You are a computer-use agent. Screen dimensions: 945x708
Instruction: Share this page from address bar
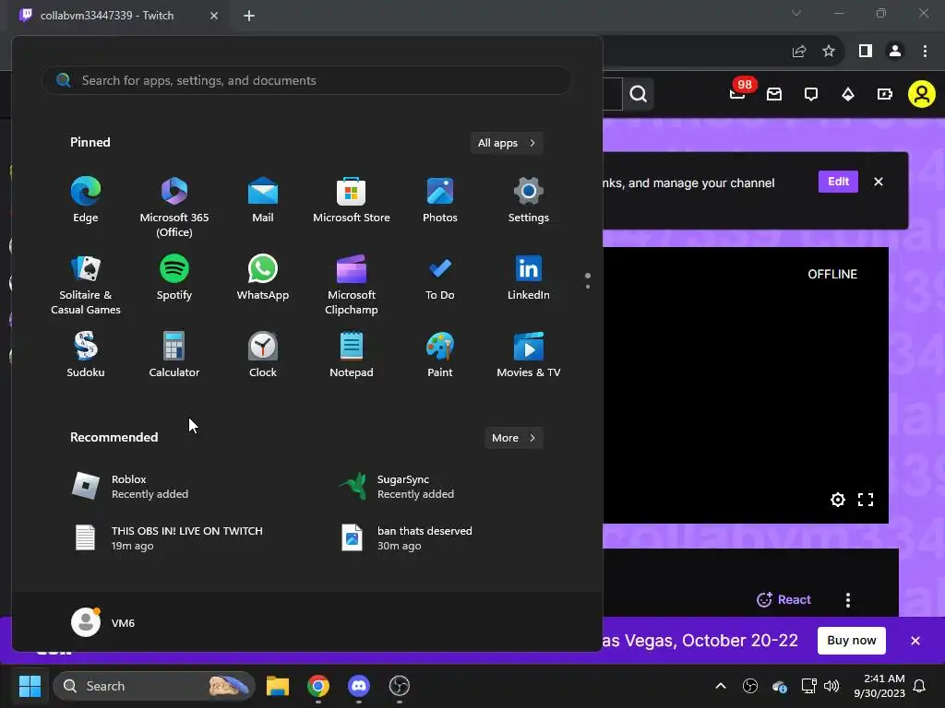point(799,52)
